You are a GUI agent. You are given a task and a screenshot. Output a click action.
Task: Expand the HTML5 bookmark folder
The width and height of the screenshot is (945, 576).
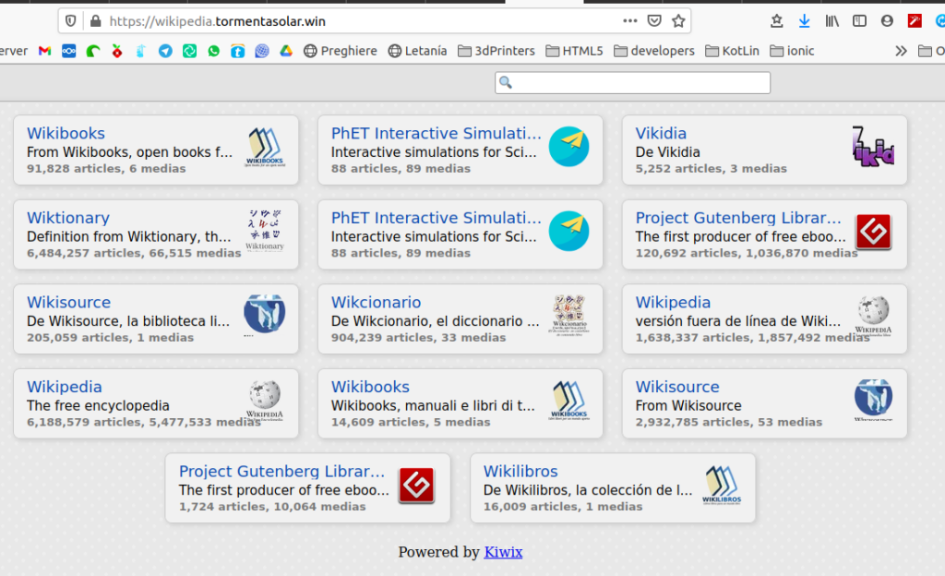pyautogui.click(x=574, y=51)
